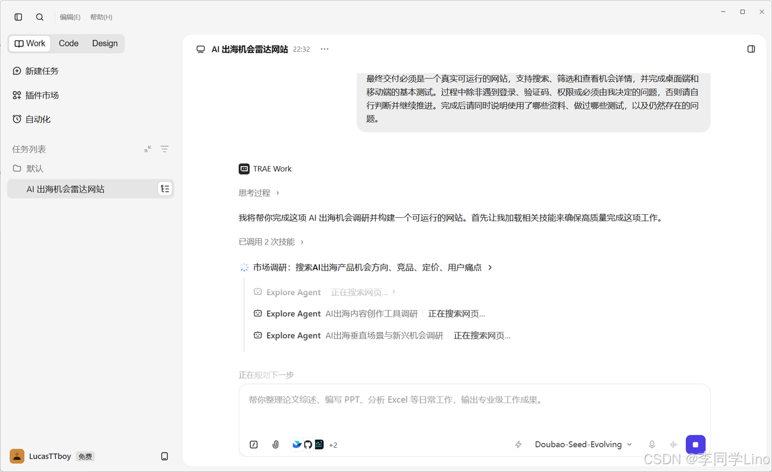The height and width of the screenshot is (472, 772).
Task: Open the first Explore Agent row 正在搜索网页
Action: pyautogui.click(x=325, y=292)
